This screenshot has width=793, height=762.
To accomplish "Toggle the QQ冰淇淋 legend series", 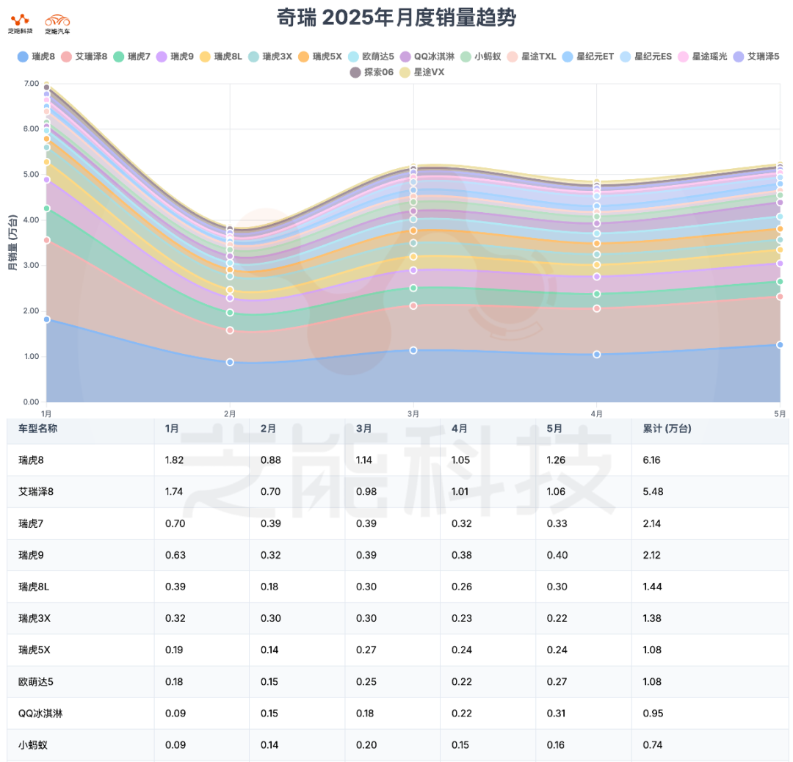I will pyautogui.click(x=427, y=57).
